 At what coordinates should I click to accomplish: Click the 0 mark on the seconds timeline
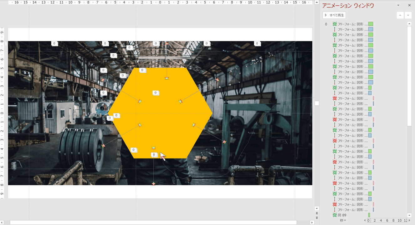[x=369, y=220]
